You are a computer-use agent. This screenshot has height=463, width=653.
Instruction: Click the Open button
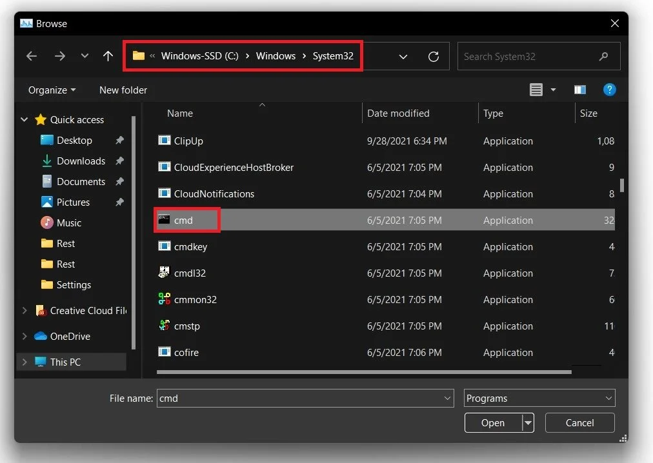(493, 422)
